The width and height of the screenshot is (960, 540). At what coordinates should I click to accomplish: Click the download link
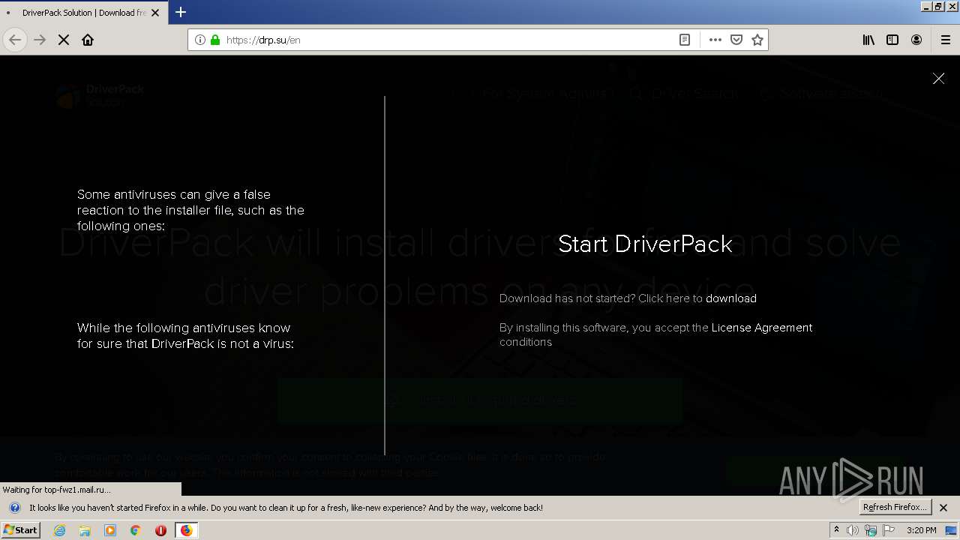pos(730,298)
